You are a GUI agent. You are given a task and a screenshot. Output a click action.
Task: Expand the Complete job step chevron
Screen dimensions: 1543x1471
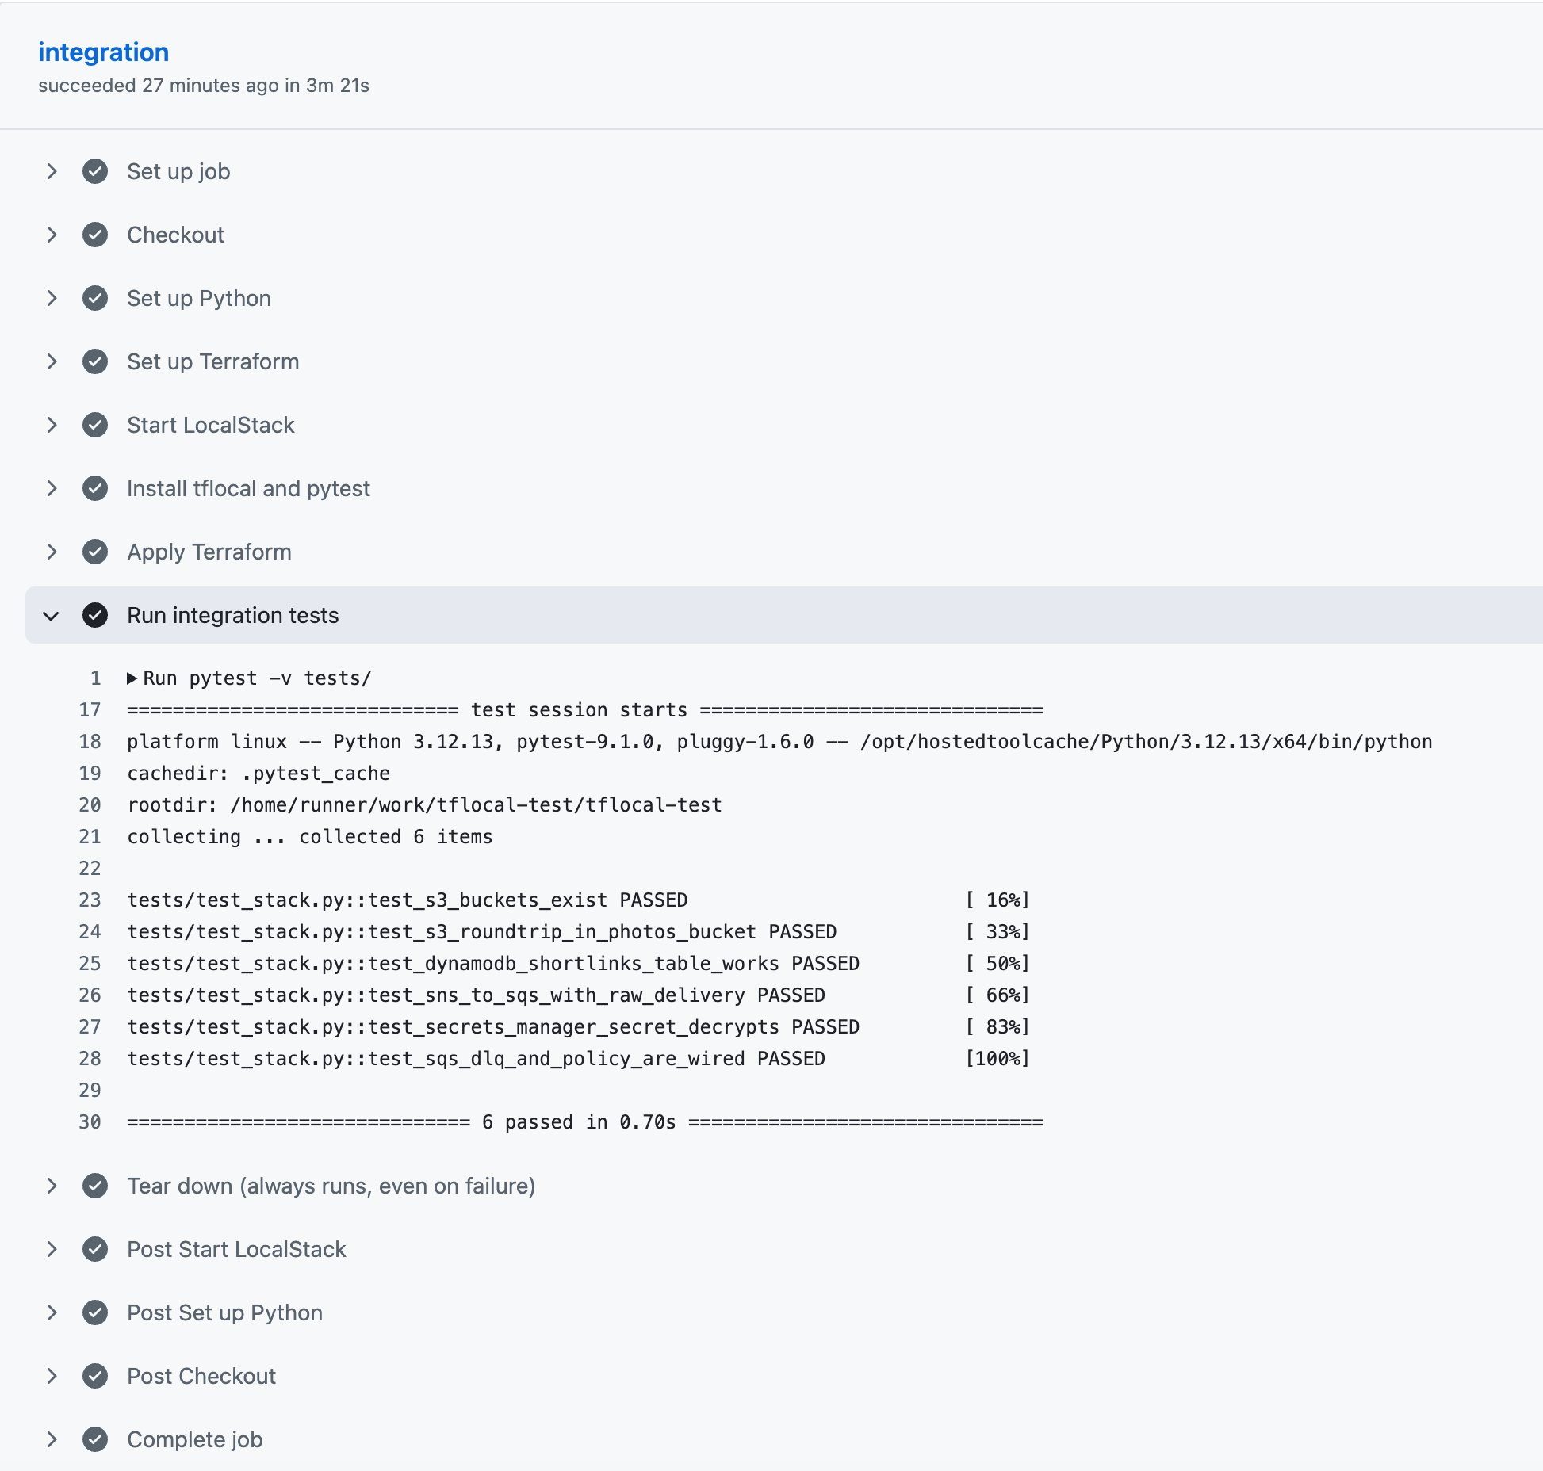click(x=52, y=1439)
